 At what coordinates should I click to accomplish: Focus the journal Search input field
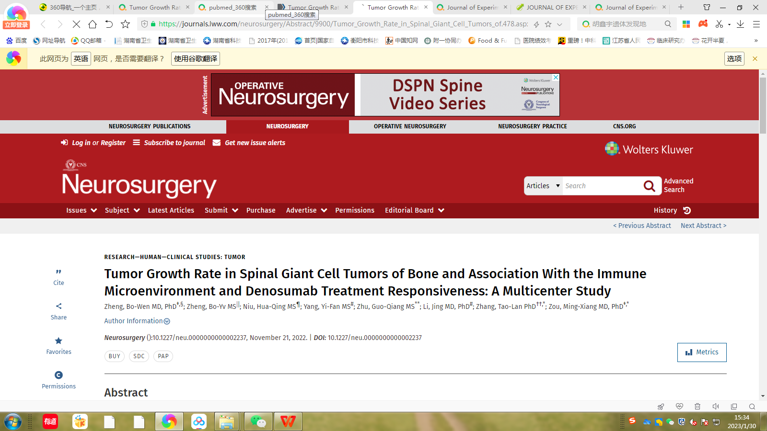[602, 186]
